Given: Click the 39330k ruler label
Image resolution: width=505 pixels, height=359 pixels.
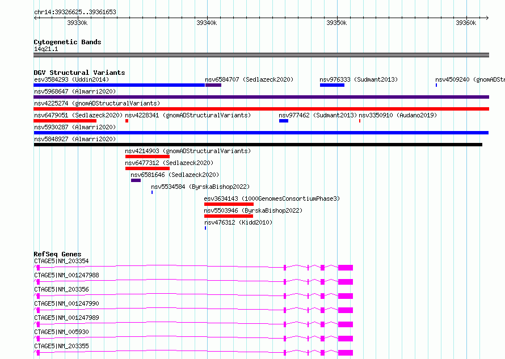Looking at the screenshot, I should pos(77,23).
